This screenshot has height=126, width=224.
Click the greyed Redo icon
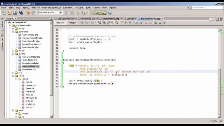34,13
